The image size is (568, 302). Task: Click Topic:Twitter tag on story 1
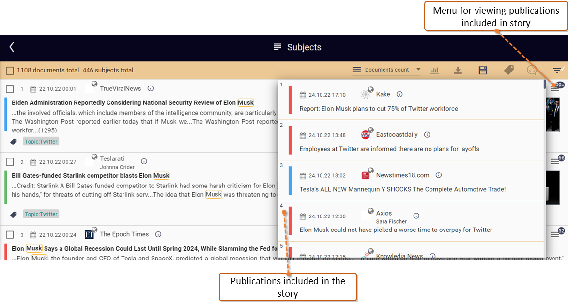[41, 142]
